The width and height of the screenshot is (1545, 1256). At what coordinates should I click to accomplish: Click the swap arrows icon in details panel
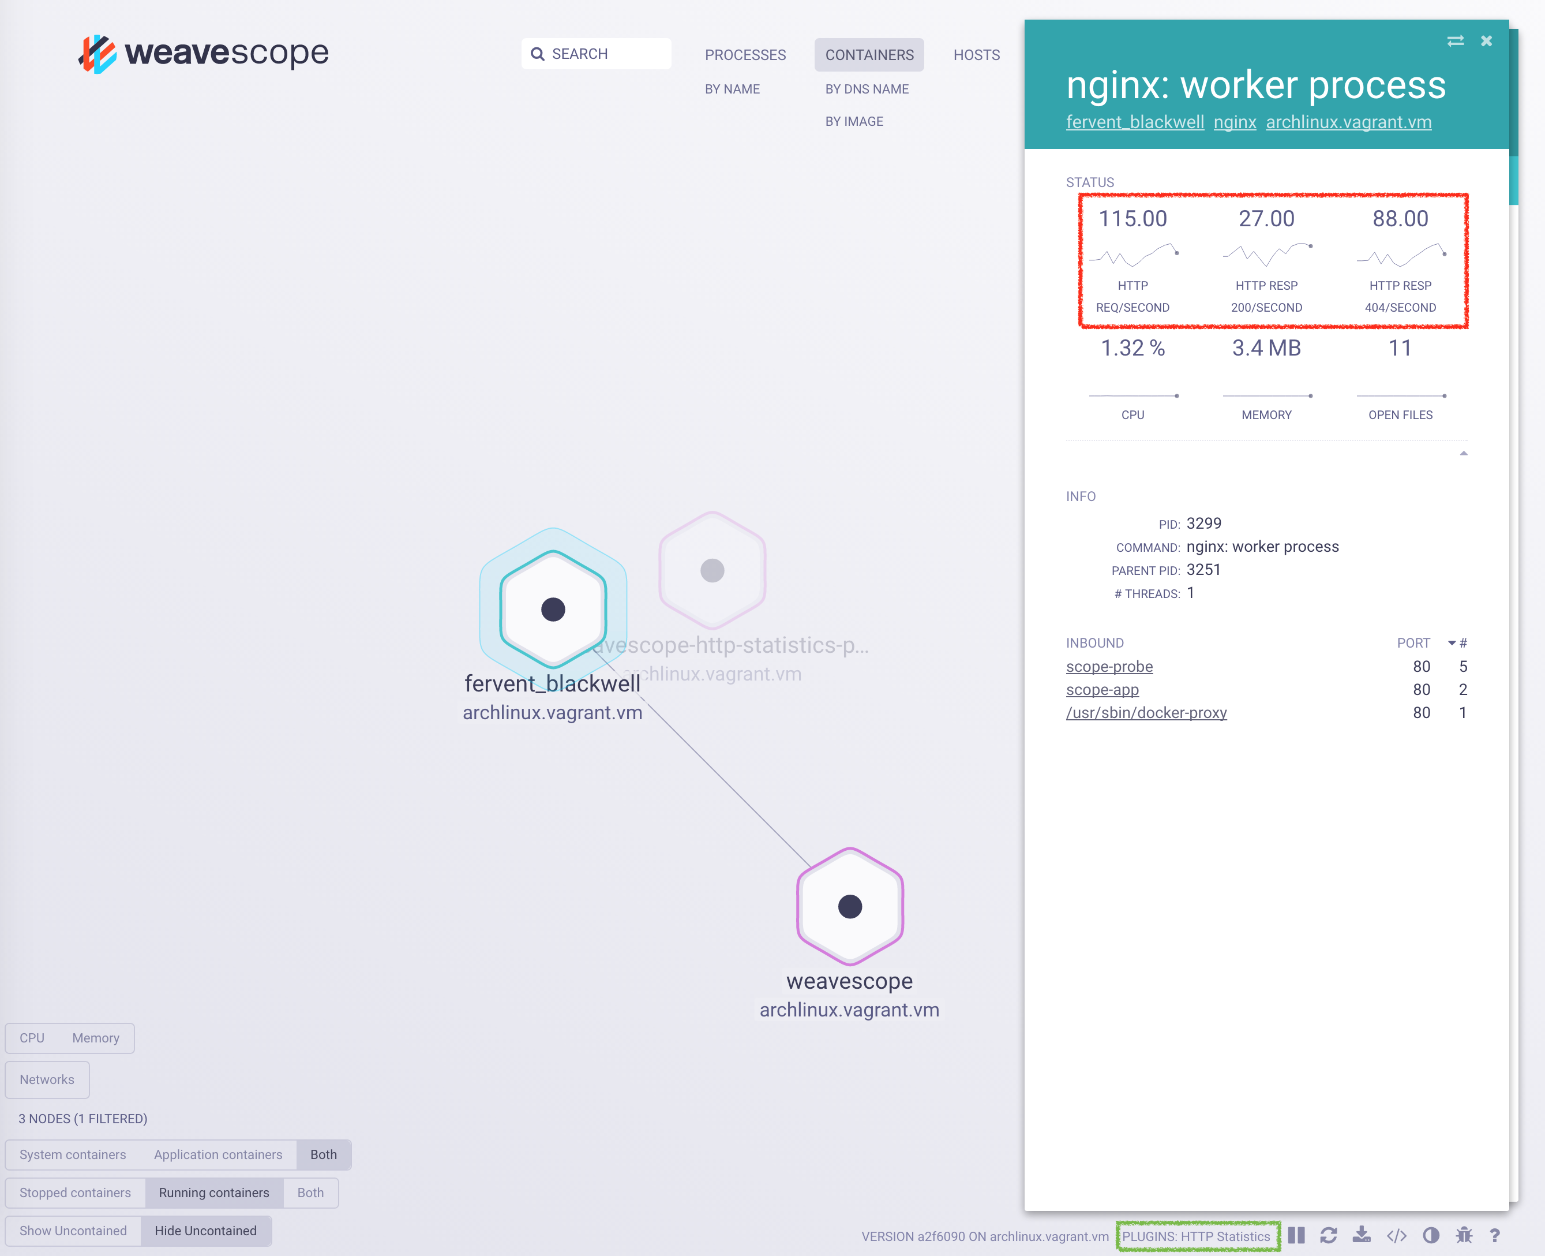(x=1456, y=41)
